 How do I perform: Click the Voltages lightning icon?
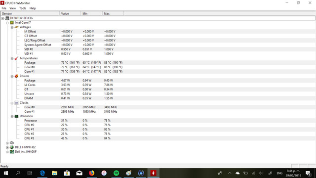[16, 27]
